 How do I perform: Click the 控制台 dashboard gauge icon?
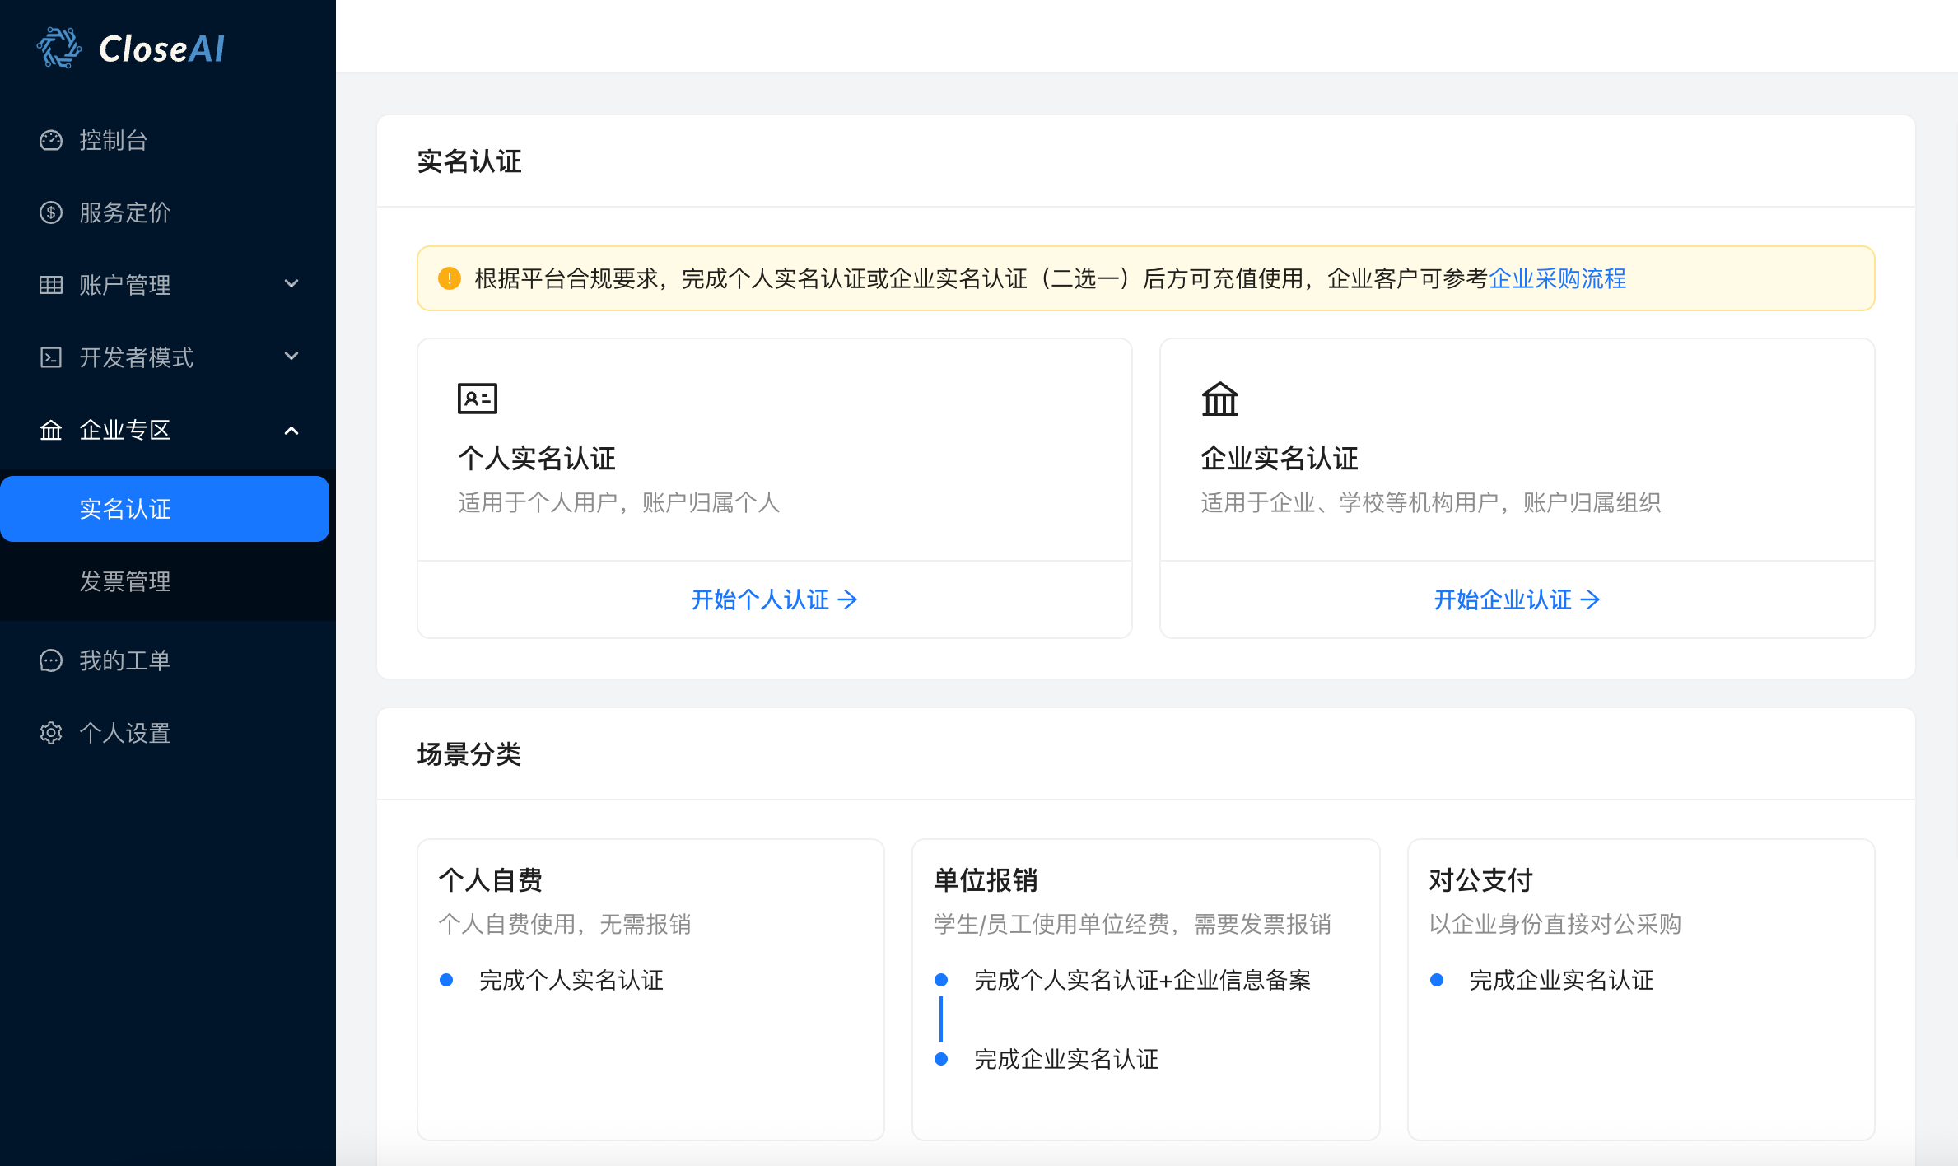pyautogui.click(x=51, y=141)
